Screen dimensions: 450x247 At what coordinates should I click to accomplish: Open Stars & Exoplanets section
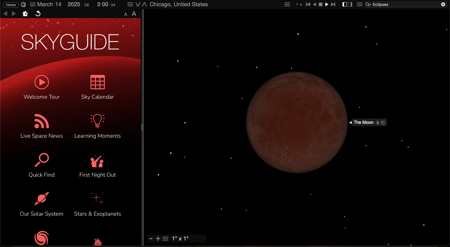pyautogui.click(x=97, y=199)
